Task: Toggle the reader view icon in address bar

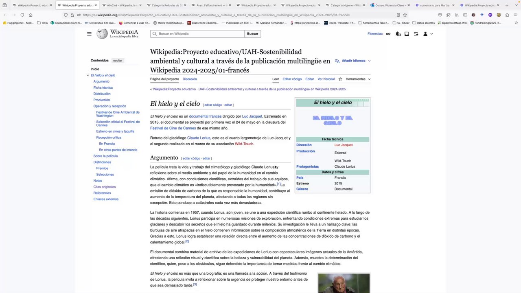Action: 398,15
